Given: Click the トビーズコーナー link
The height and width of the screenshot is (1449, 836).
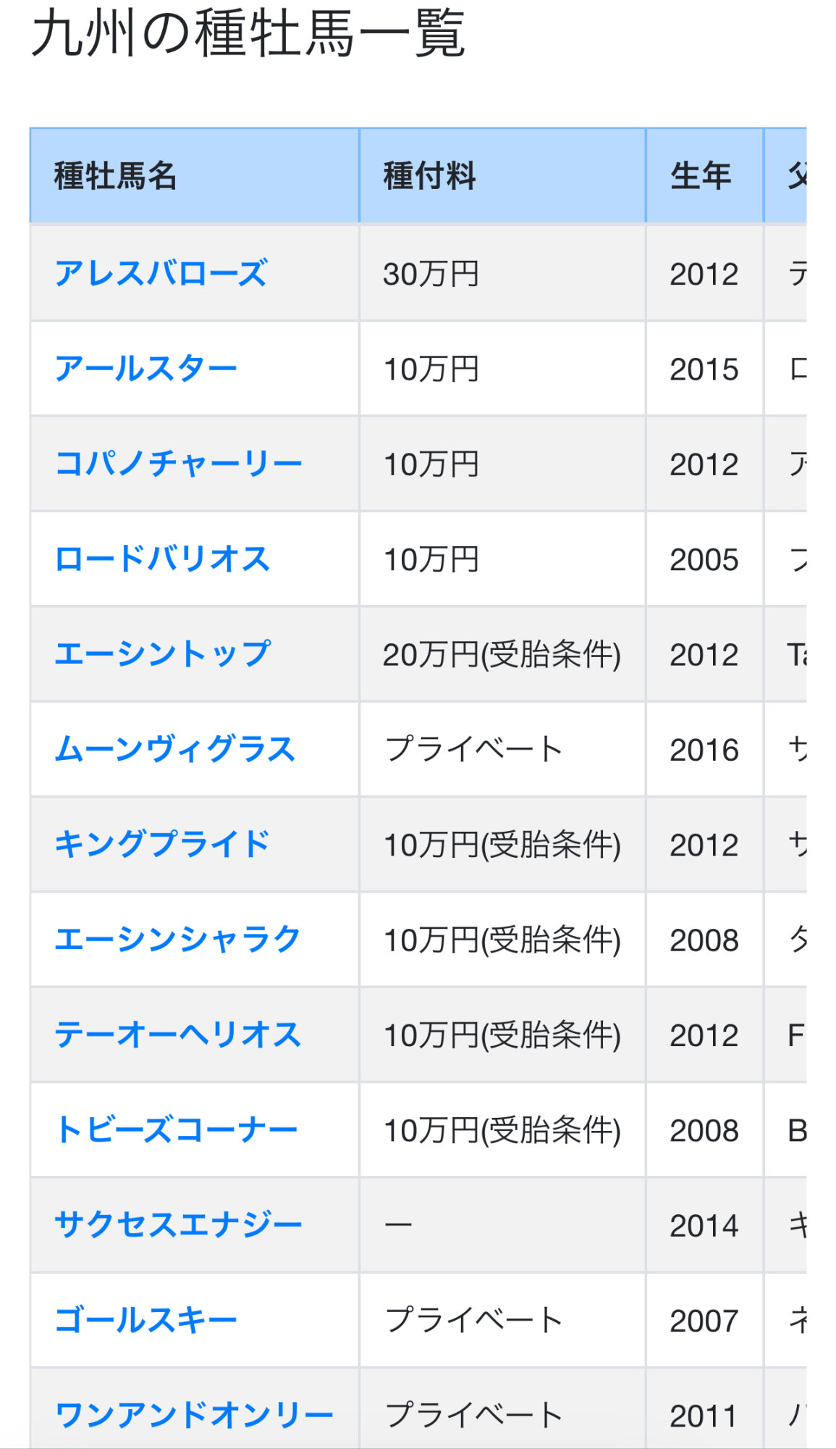Looking at the screenshot, I should point(177,1129).
